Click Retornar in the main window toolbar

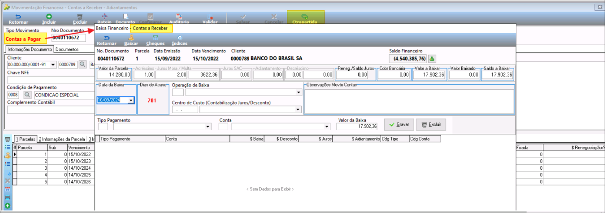click(18, 19)
